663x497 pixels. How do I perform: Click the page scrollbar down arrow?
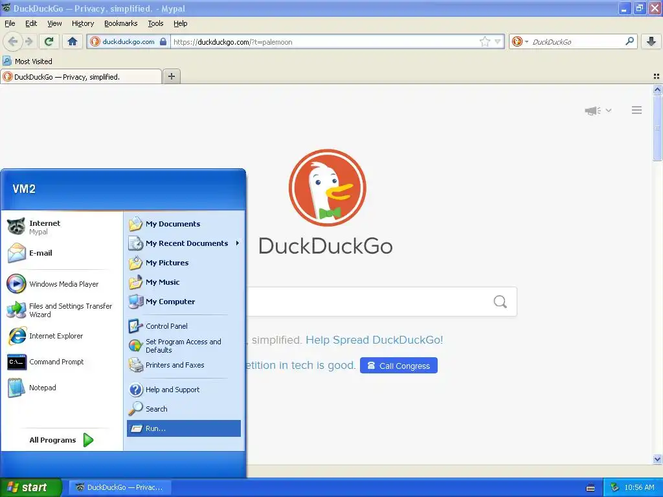(657, 459)
